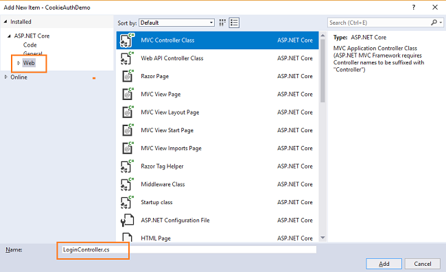This screenshot has height=272, width=446.
Task: Expand the Web tree node
Action: point(19,63)
